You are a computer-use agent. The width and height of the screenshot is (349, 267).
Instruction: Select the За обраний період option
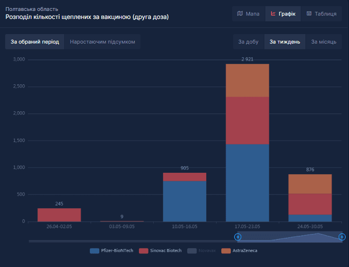coord(35,42)
